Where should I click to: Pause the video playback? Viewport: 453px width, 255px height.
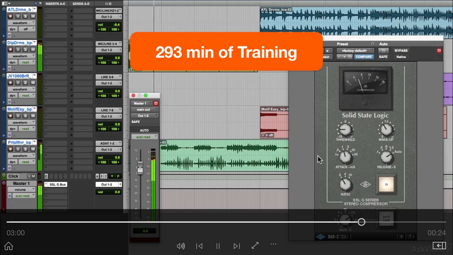pos(218,246)
